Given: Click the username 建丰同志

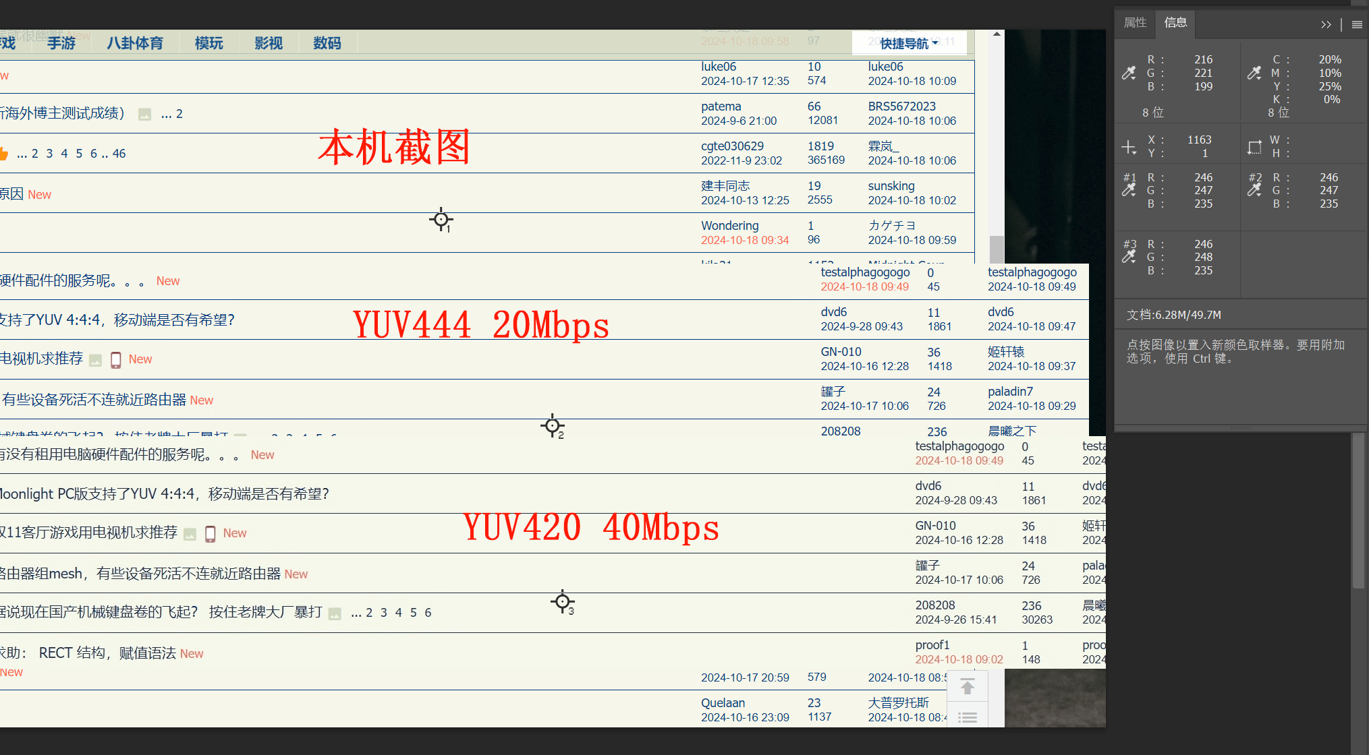Looking at the screenshot, I should (725, 186).
